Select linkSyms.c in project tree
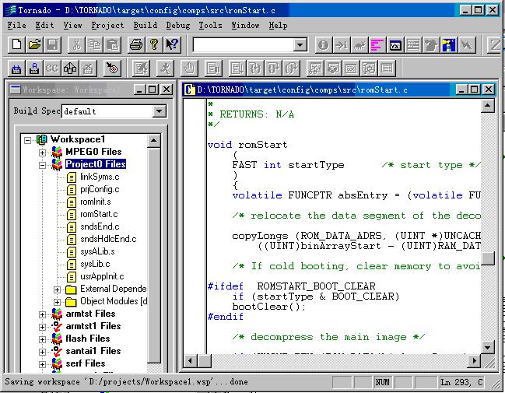This screenshot has width=505, height=393. [x=100, y=177]
